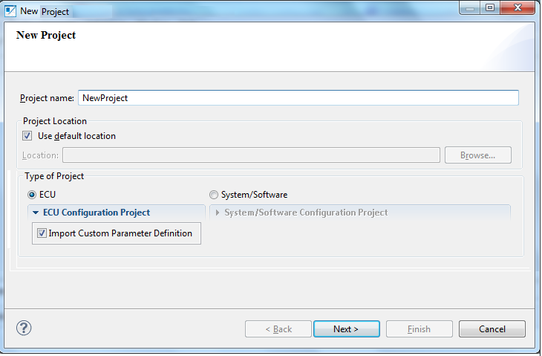Image resolution: width=542 pixels, height=356 pixels.
Task: Click the Cancel button
Action: tap(492, 329)
